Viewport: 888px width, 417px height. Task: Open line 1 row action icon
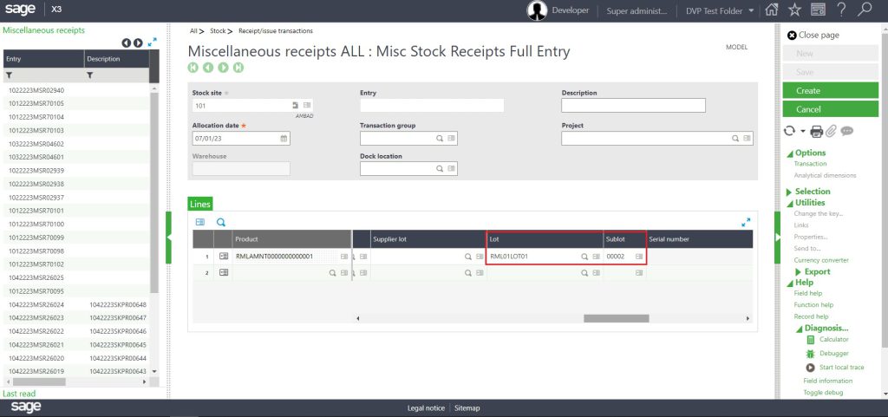[x=224, y=257]
